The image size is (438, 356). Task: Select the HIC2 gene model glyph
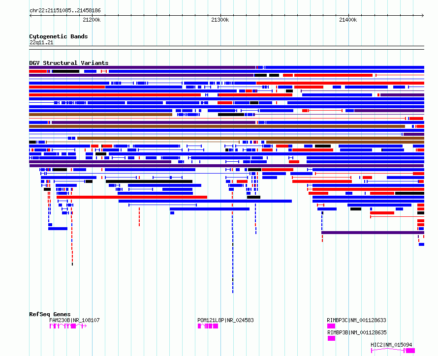pyautogui.click(x=393, y=351)
